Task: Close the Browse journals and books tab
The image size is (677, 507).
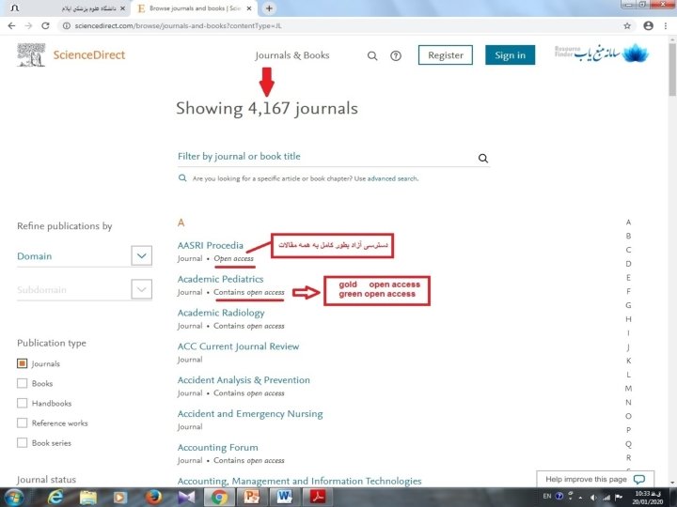Action: tap(249, 8)
